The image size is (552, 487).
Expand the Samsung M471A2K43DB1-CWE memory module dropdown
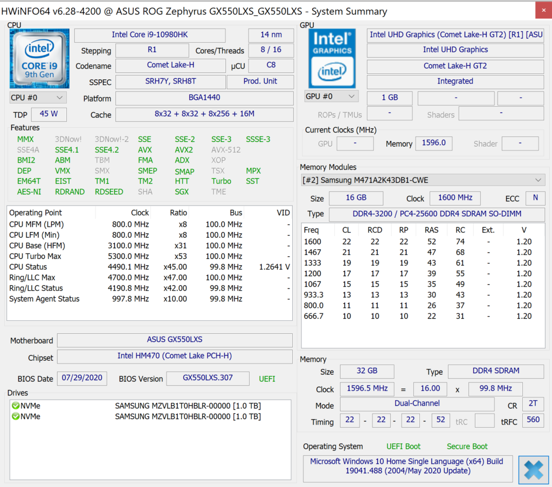[x=423, y=180]
